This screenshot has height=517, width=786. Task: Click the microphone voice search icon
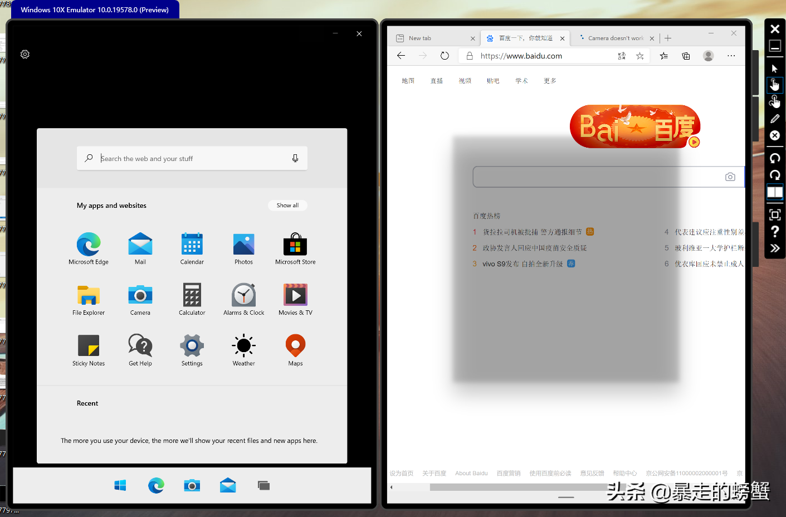click(295, 158)
